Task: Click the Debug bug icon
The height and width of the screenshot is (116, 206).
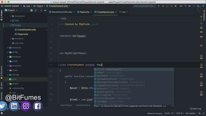Action: [x=163, y=6]
